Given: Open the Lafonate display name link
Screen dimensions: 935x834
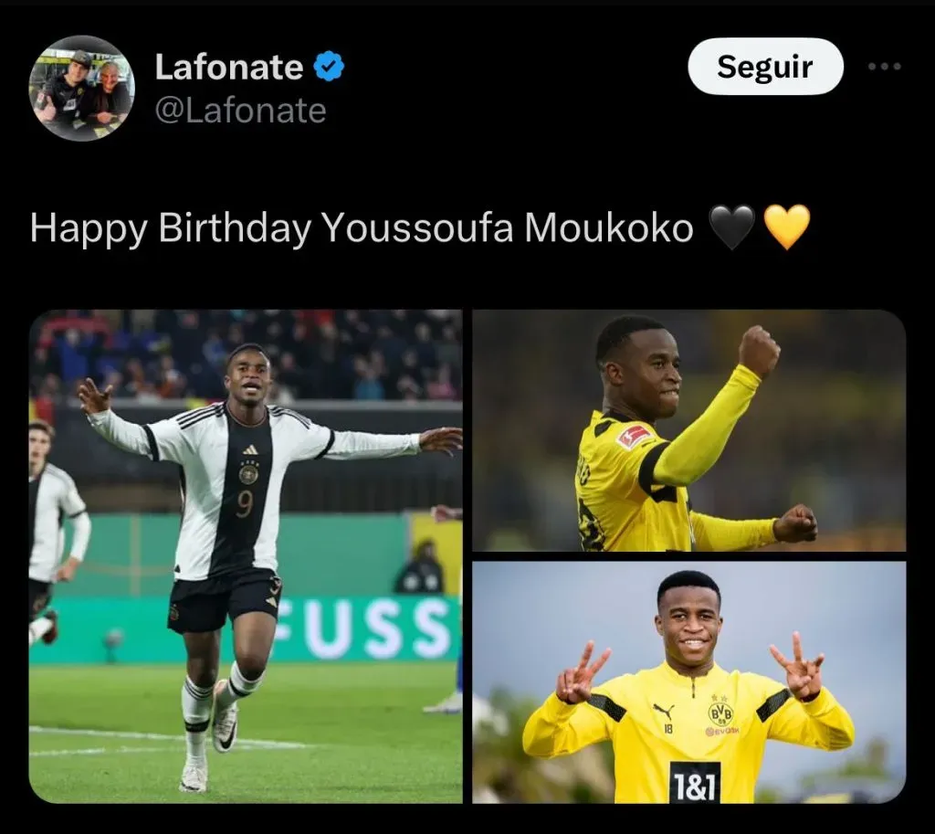Looking at the screenshot, I should click(x=229, y=66).
